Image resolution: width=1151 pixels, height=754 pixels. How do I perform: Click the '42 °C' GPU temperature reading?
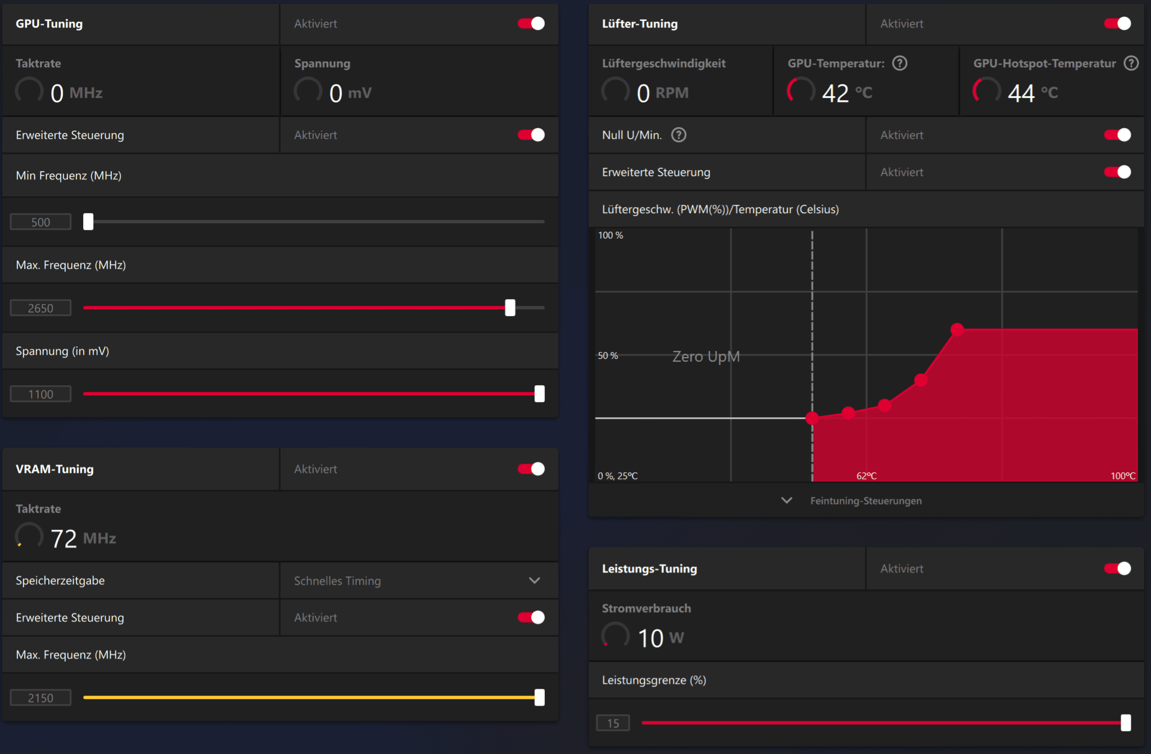[847, 93]
